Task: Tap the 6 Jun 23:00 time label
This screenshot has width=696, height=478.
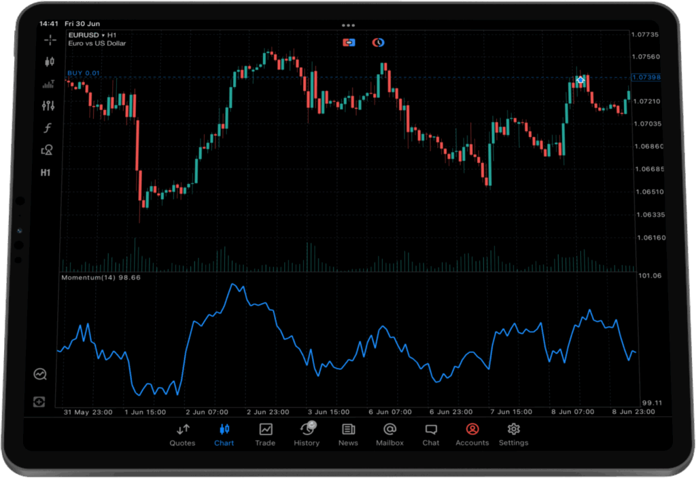Action: point(451,412)
